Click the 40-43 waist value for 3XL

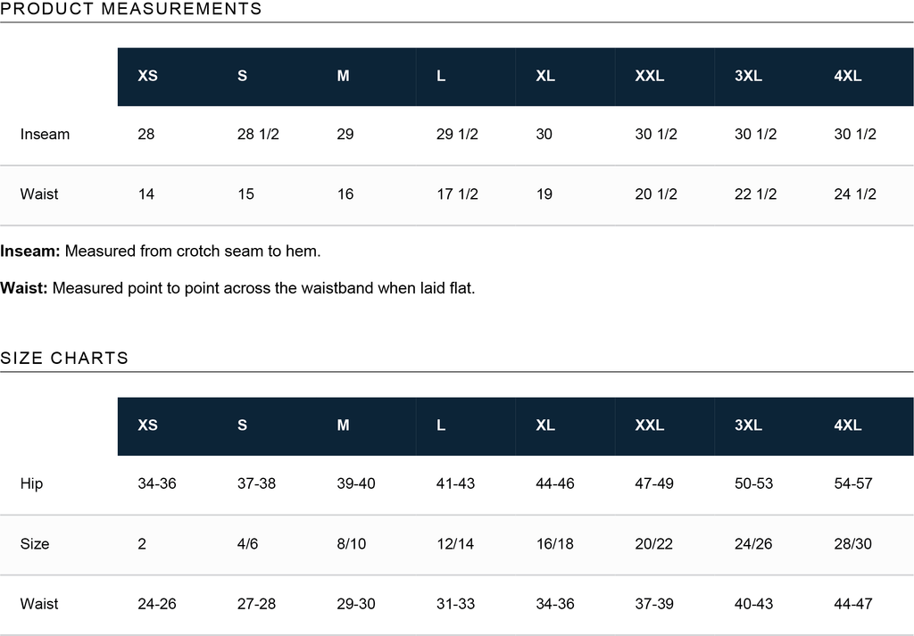(753, 604)
